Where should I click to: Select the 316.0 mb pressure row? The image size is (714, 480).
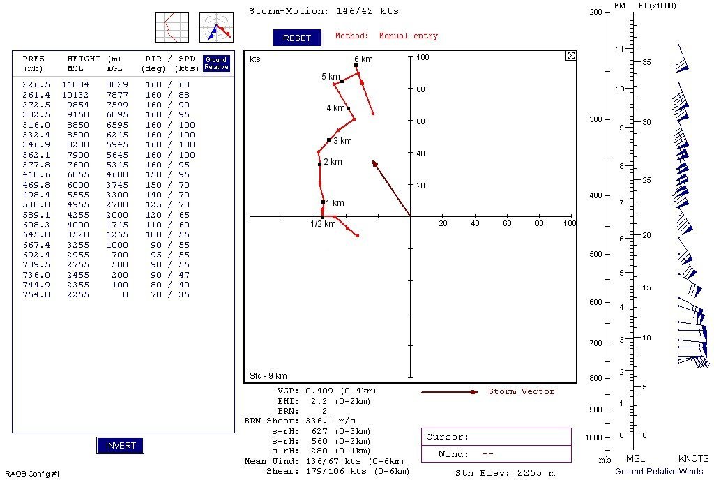(x=109, y=125)
